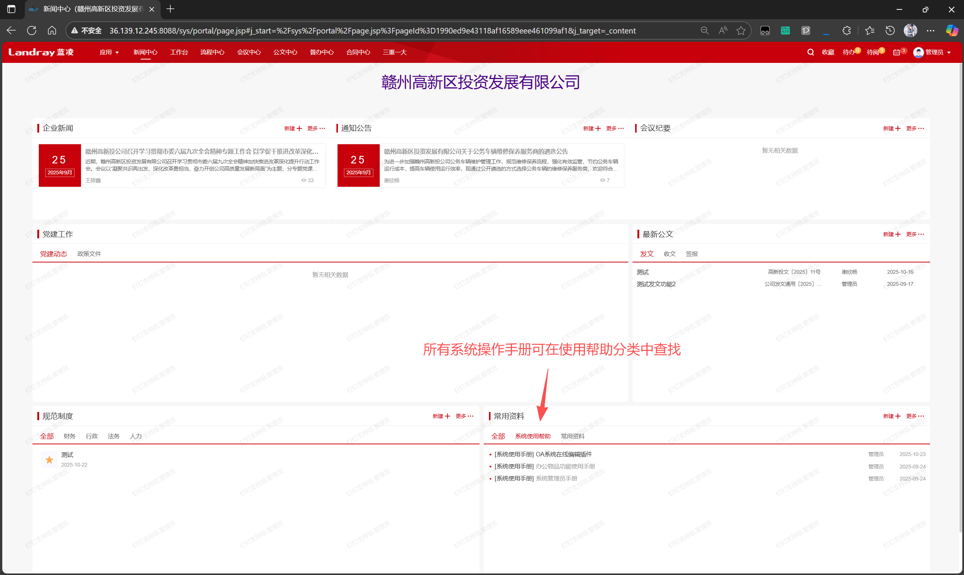This screenshot has height=575, width=964.
Task: Open the Copilot icon in browser toolbar
Action: click(952, 31)
